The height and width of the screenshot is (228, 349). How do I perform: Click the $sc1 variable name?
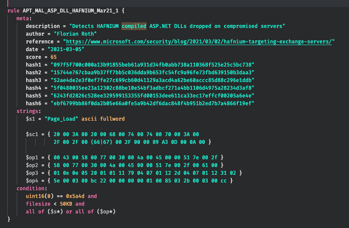(33, 134)
